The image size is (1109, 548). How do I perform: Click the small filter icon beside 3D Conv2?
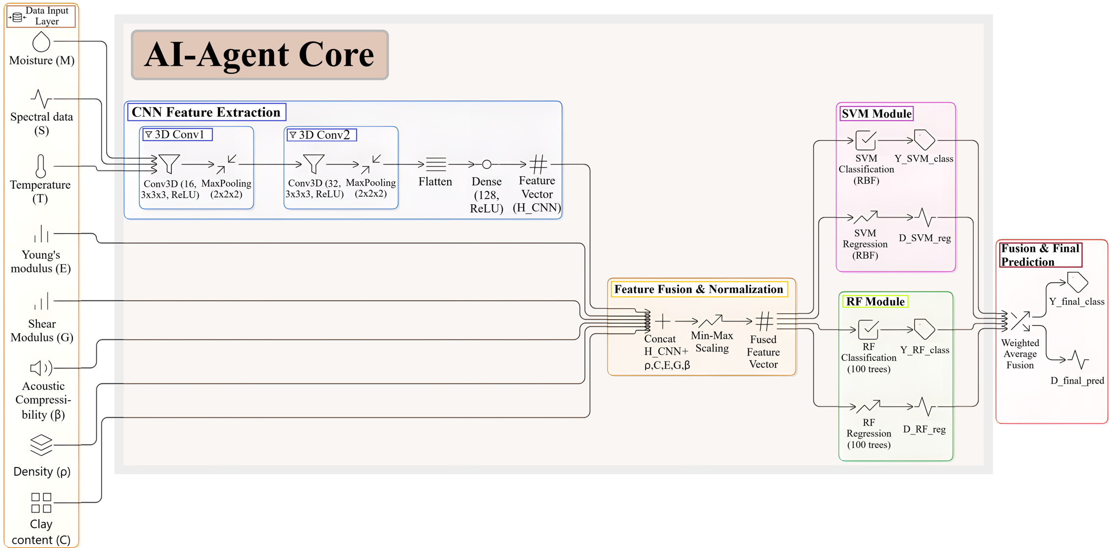pos(293,135)
